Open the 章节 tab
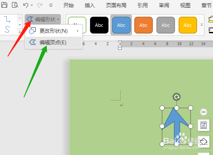Screen dimensions: 213x155 [207, 6]
